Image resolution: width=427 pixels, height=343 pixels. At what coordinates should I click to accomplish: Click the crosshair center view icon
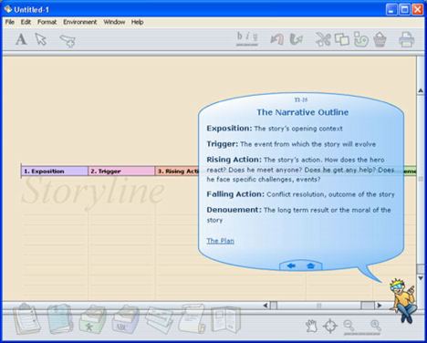[x=330, y=326]
